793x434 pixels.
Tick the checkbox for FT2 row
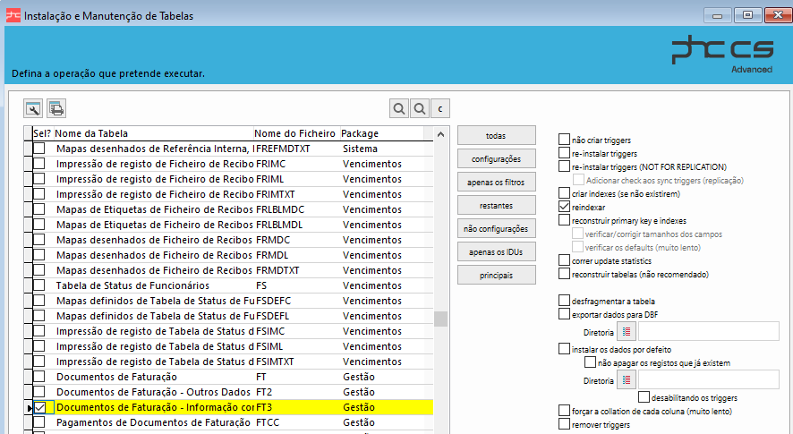click(39, 392)
